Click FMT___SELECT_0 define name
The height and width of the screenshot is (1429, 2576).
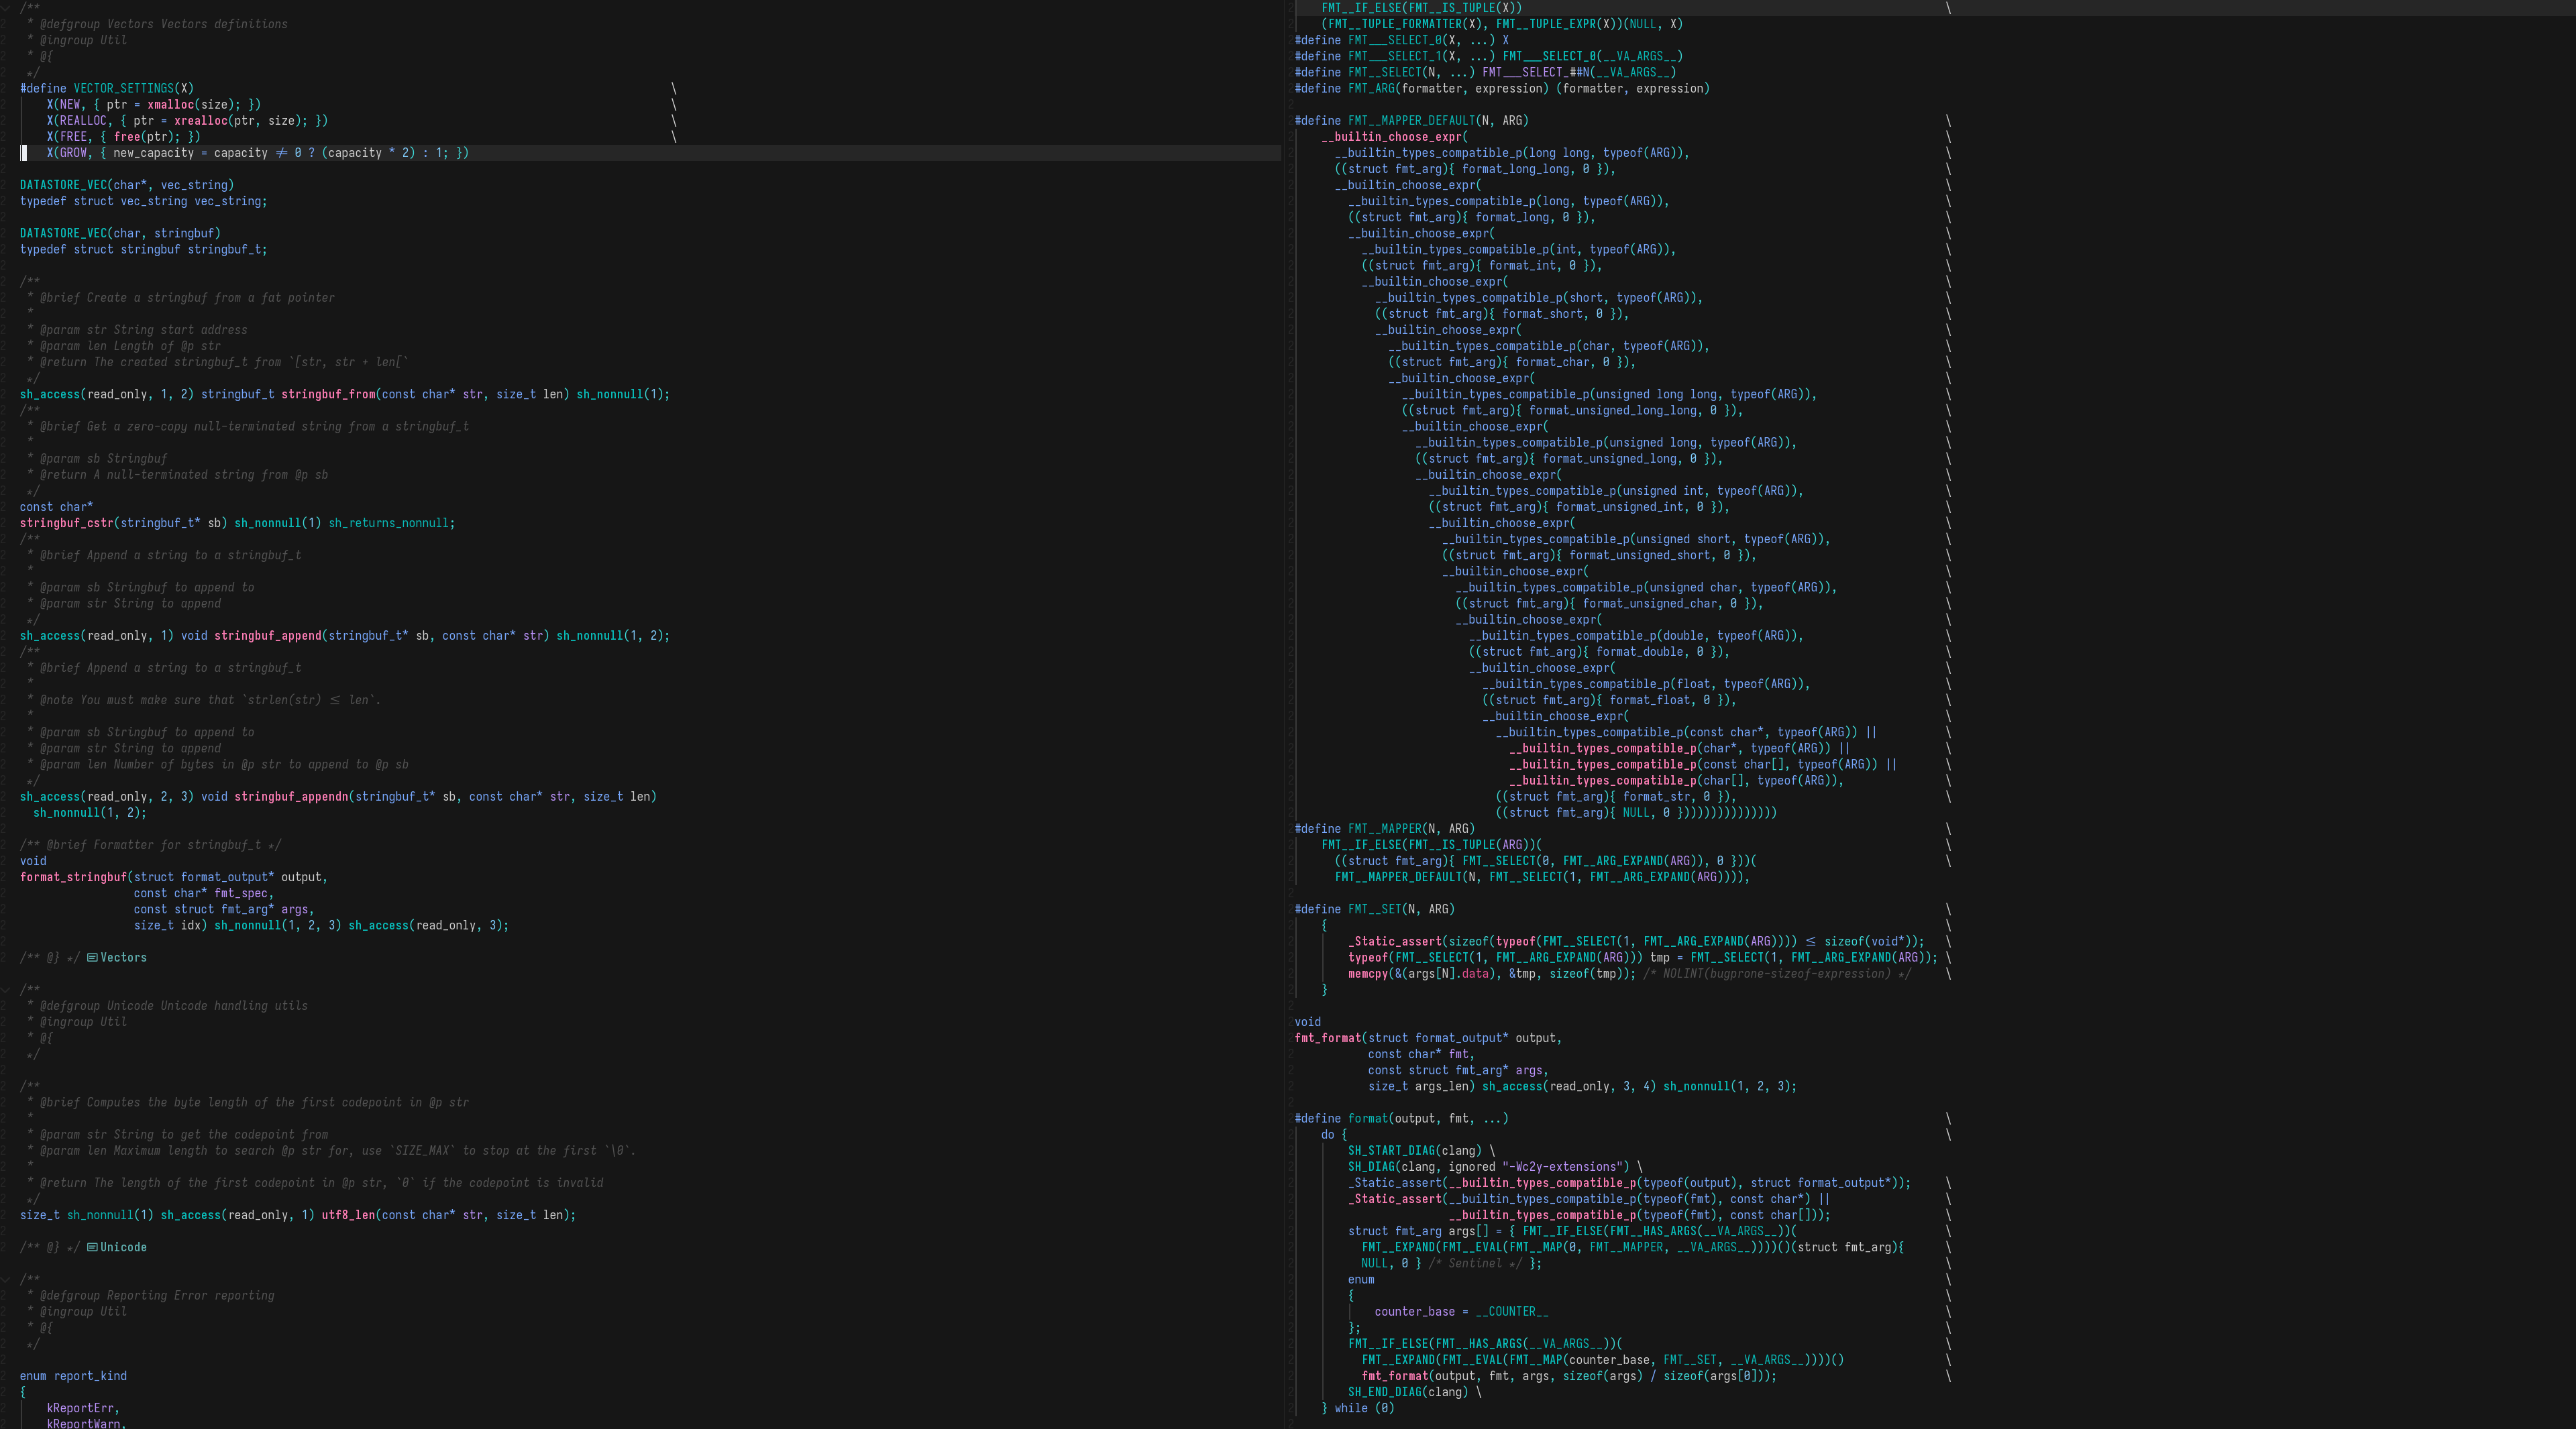tap(1395, 40)
